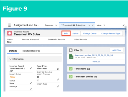Collapse the Information section
The width and height of the screenshot is (128, 97).
10,59
